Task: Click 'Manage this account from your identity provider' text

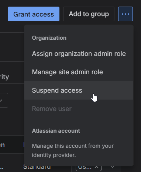Action: coord(73,150)
